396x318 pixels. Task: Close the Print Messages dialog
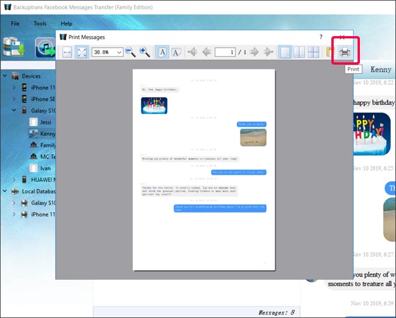[x=342, y=37]
